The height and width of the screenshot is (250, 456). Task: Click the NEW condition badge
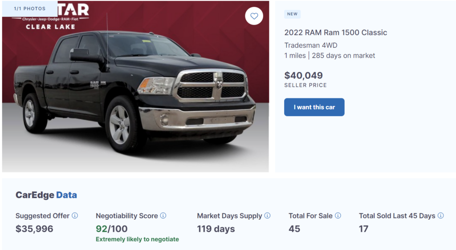pos(292,14)
